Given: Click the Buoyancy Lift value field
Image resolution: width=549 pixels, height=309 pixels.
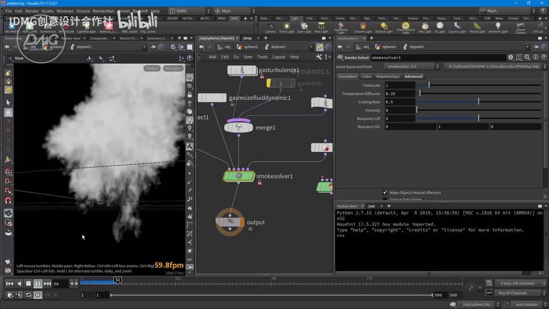Looking at the screenshot, I should [x=400, y=118].
